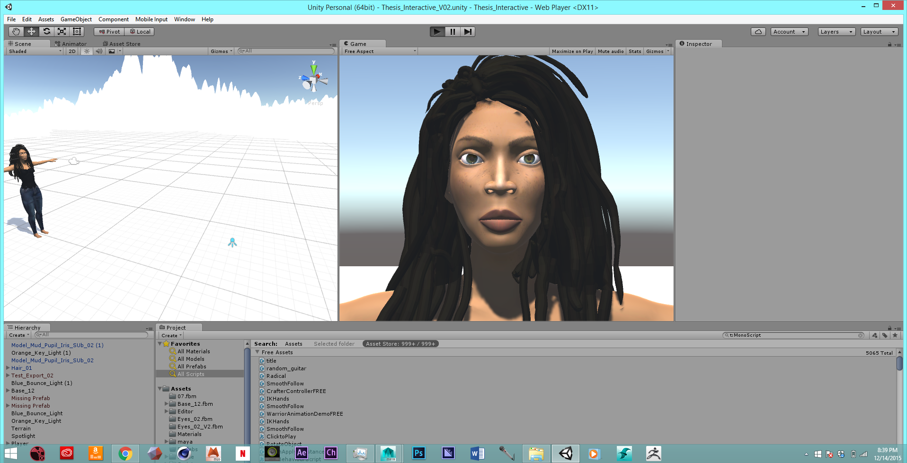Screen dimensions: 907x463
Task: Toggle Stats overlay in Game view
Action: point(635,51)
